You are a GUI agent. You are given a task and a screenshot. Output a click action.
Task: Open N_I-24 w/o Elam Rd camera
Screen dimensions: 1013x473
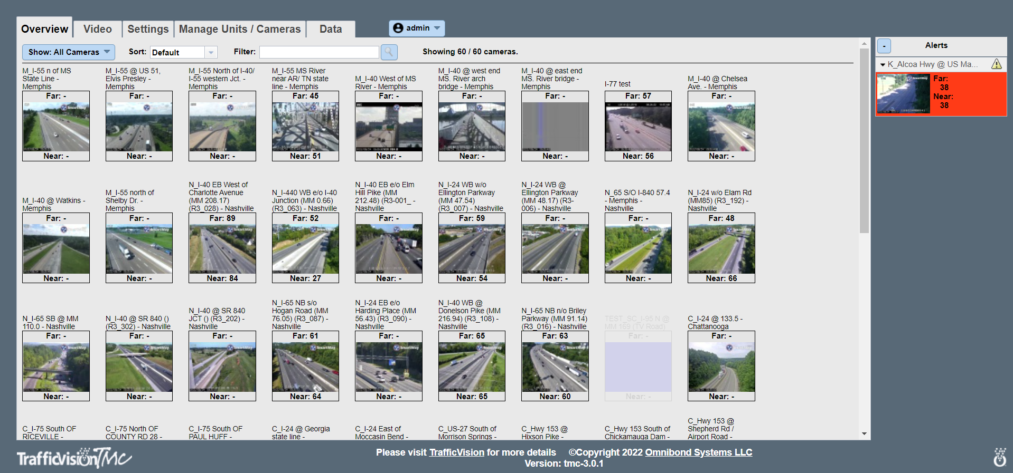coord(721,248)
